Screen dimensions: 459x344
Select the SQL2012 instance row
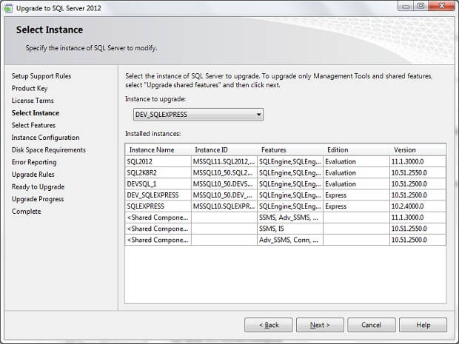click(286, 161)
